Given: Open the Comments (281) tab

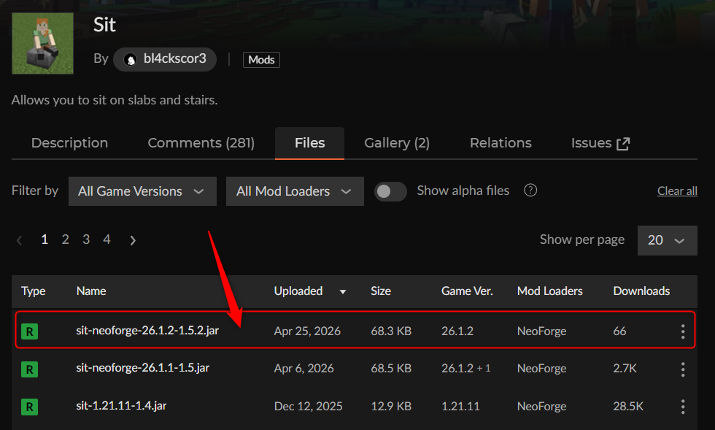Looking at the screenshot, I should [x=201, y=143].
